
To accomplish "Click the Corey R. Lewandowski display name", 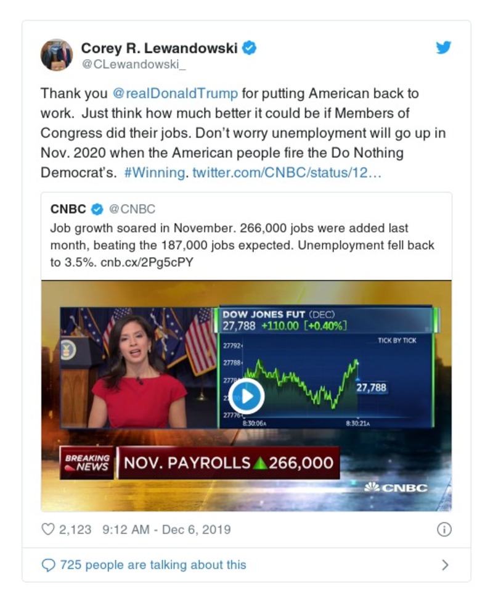I will (x=159, y=48).
